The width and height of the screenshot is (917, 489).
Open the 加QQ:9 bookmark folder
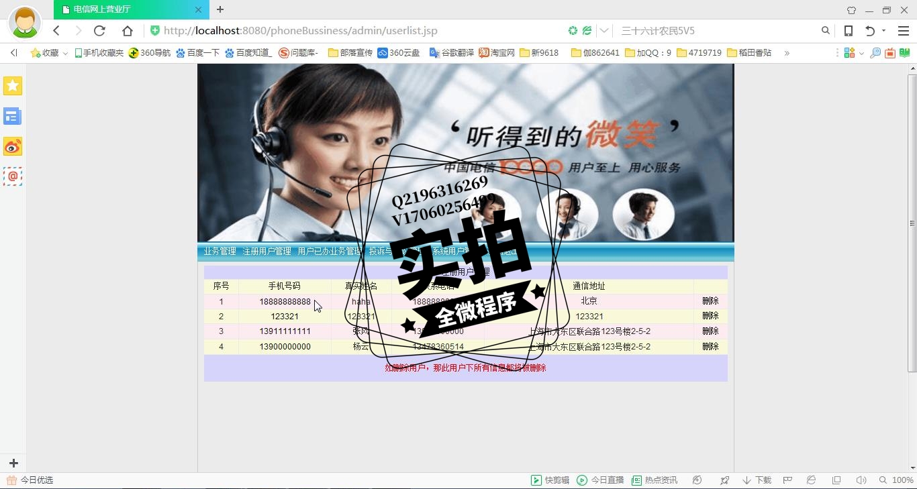click(x=648, y=52)
